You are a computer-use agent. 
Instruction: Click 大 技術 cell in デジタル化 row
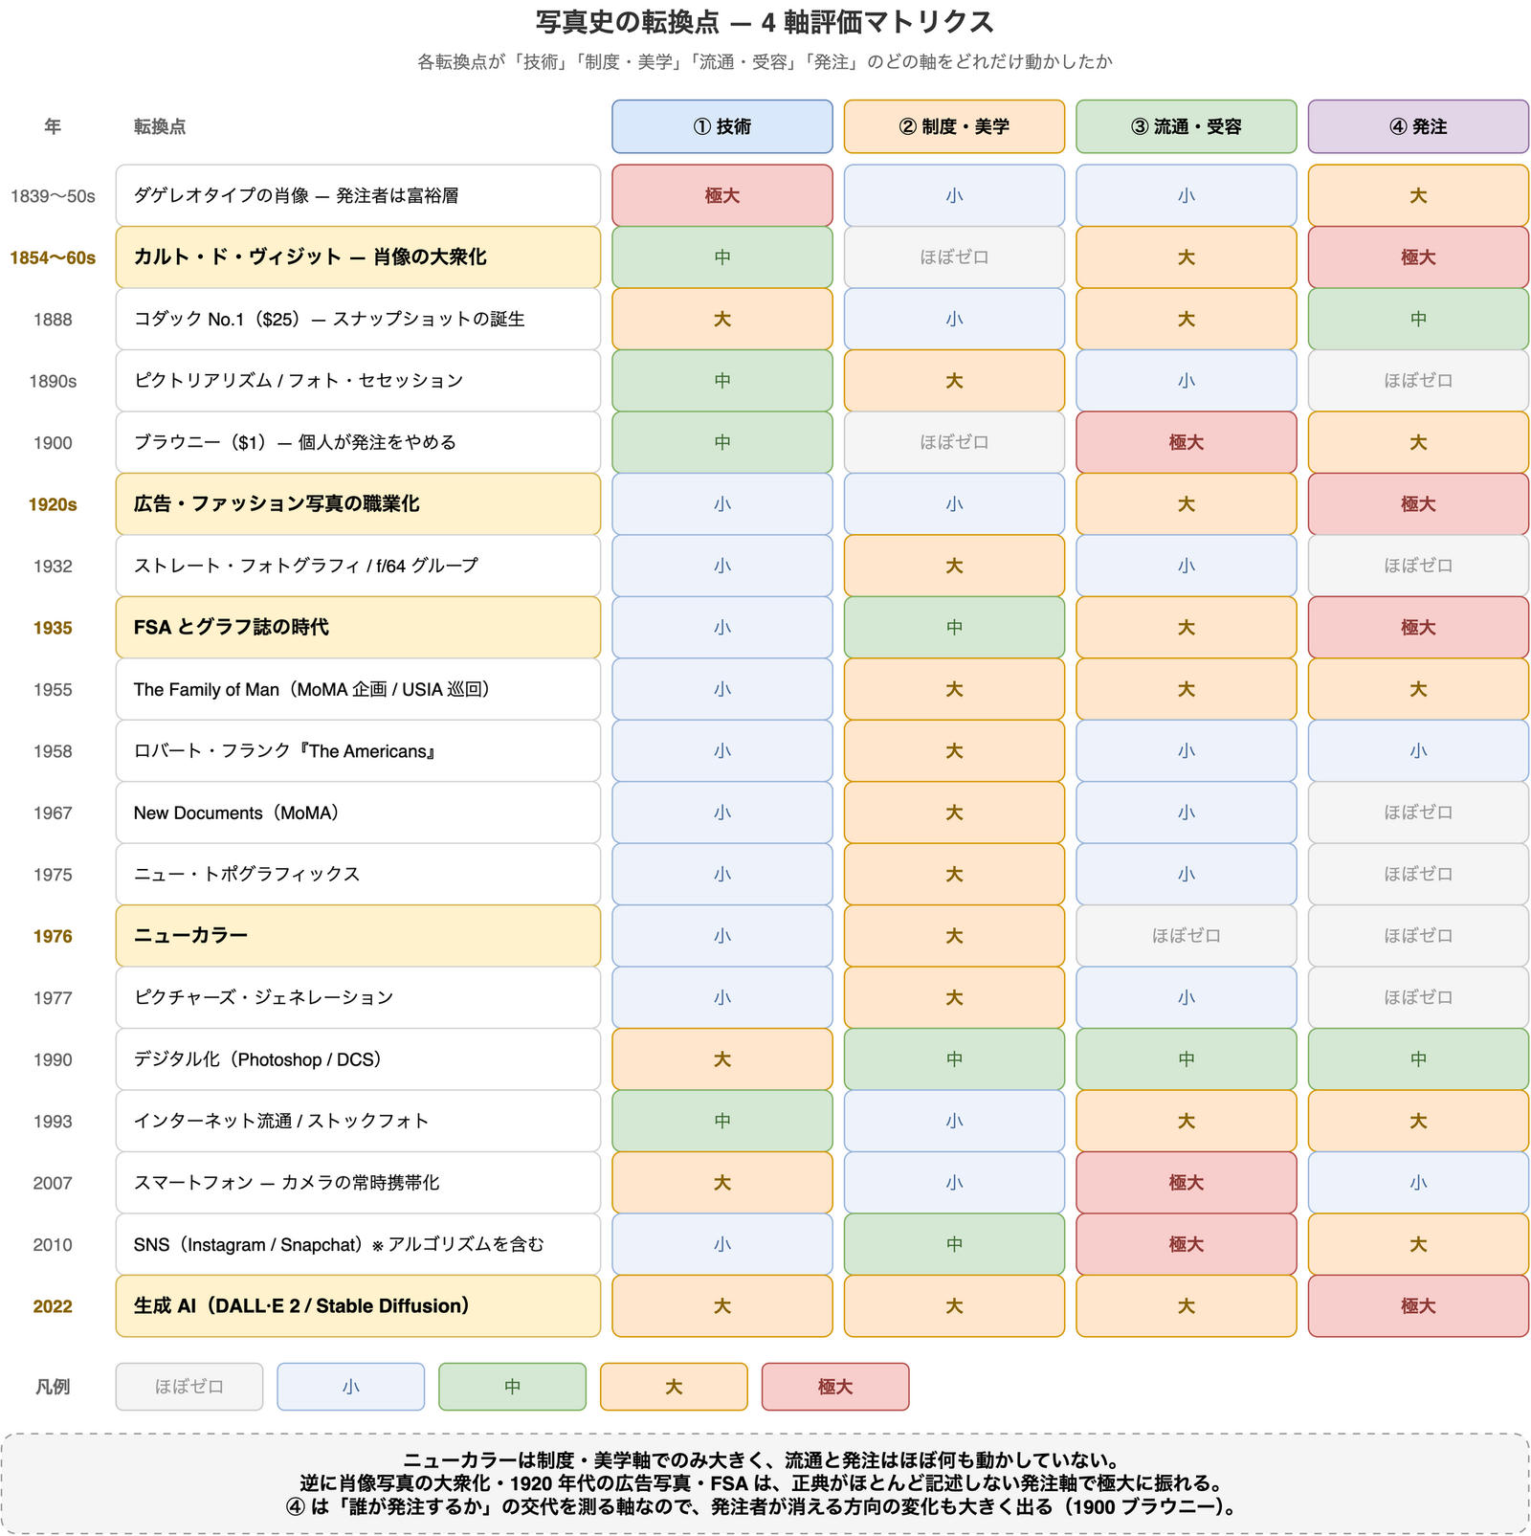click(x=722, y=1059)
